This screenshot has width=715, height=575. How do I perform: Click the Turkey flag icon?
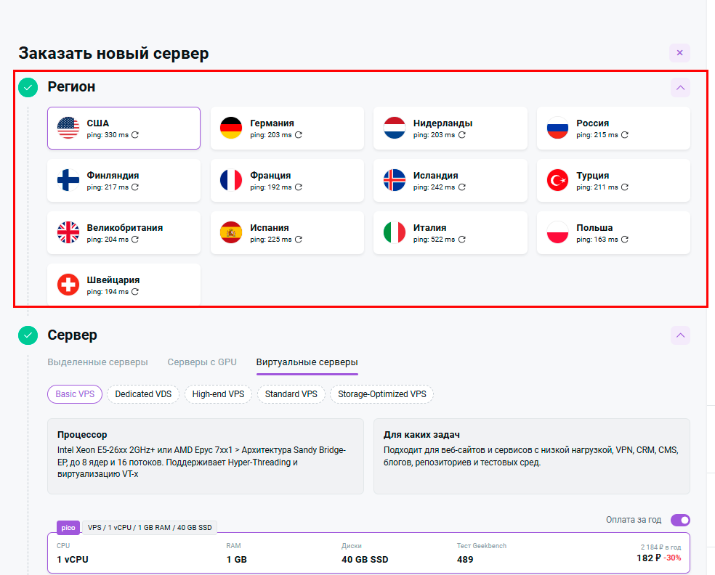pos(557,181)
